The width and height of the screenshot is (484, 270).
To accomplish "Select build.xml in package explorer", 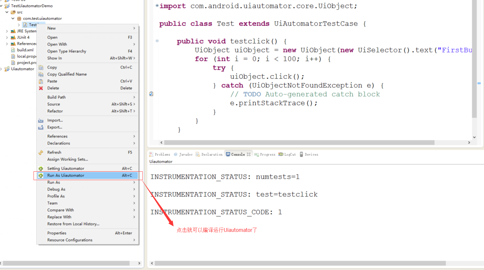I will pos(25,50).
